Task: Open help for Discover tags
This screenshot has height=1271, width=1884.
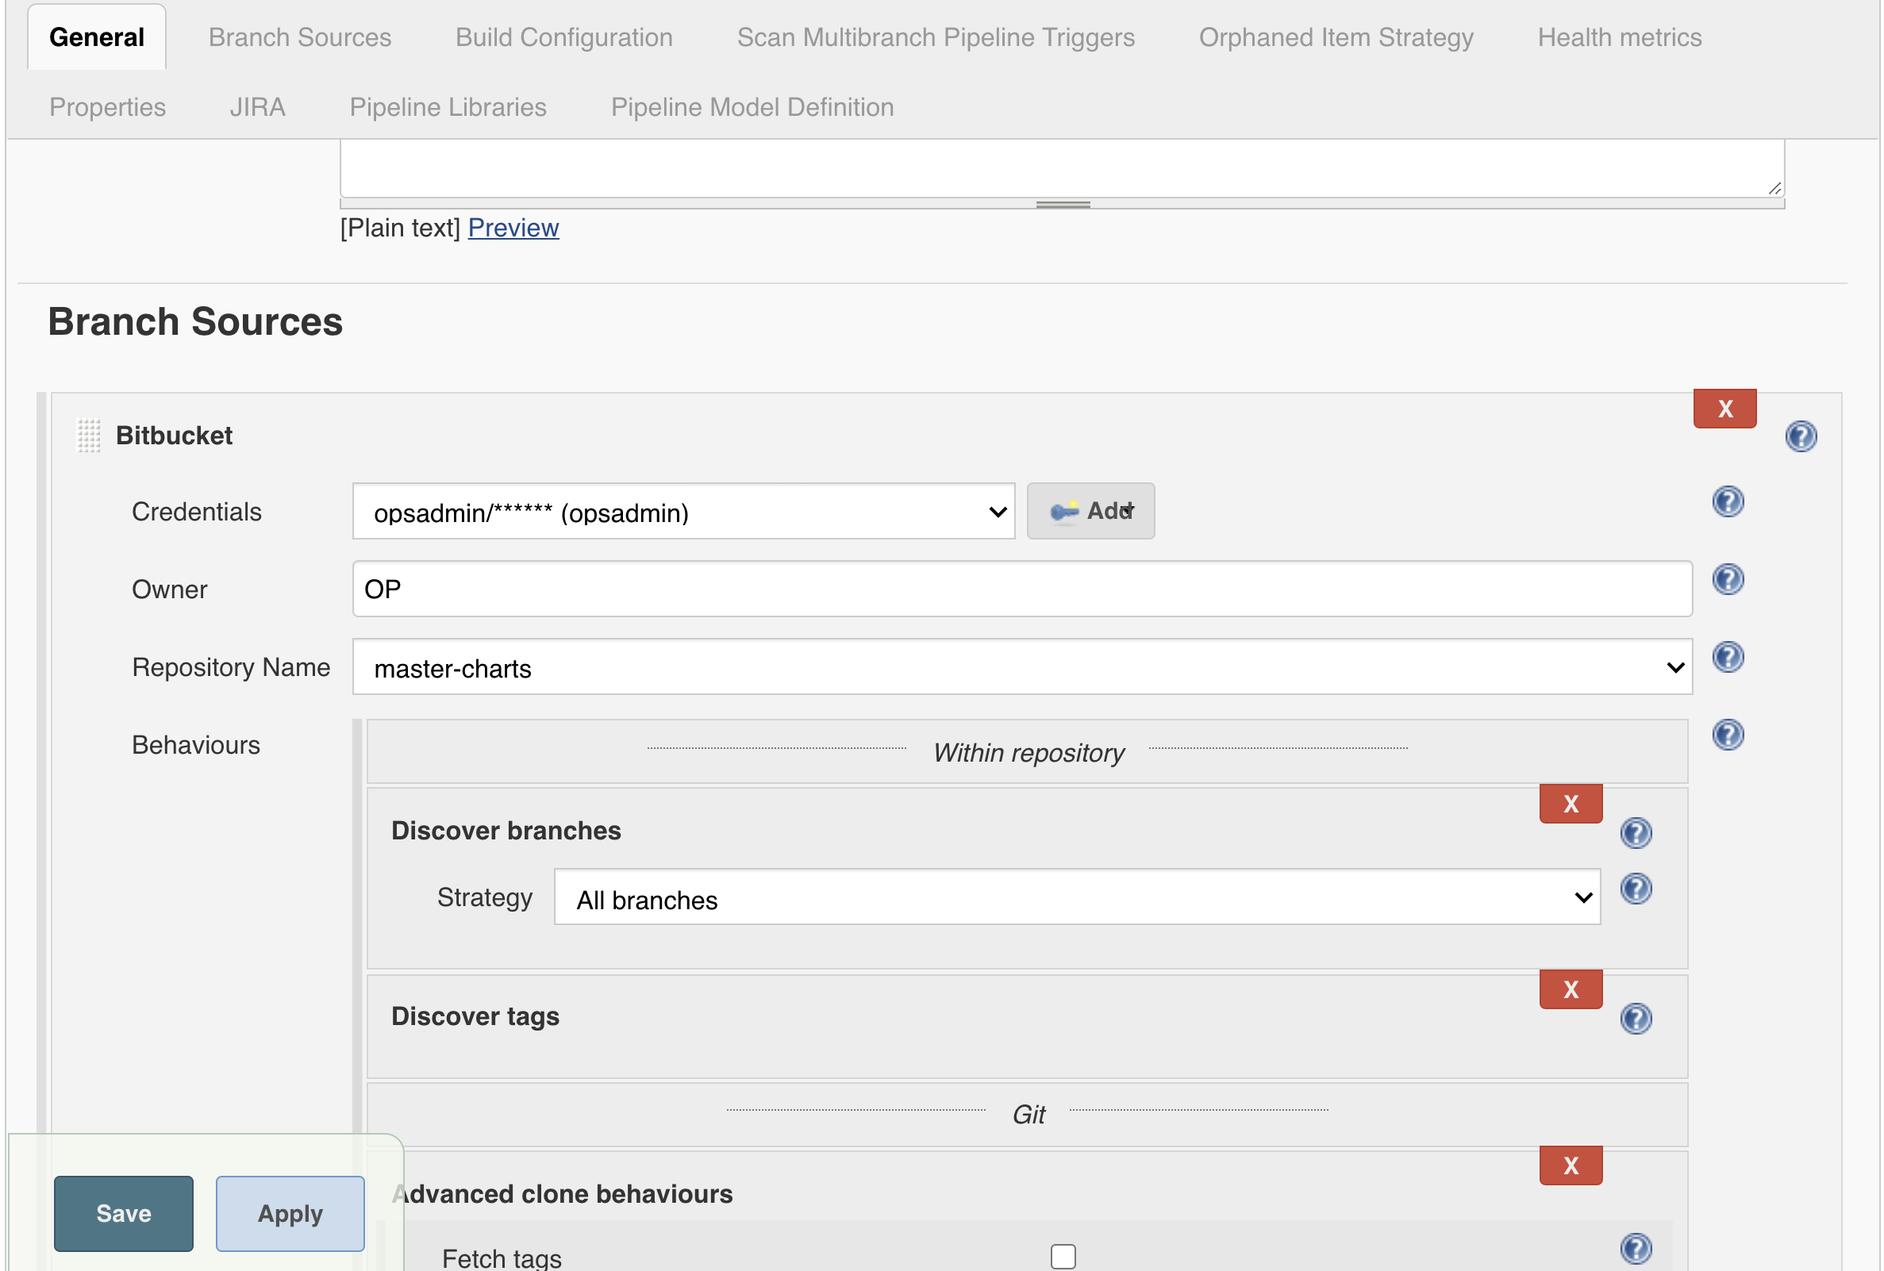Action: click(x=1636, y=1018)
